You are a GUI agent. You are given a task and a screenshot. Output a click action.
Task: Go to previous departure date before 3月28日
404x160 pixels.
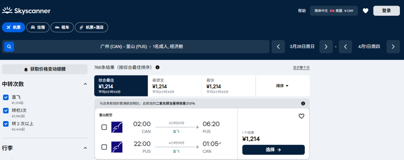[x=278, y=47]
